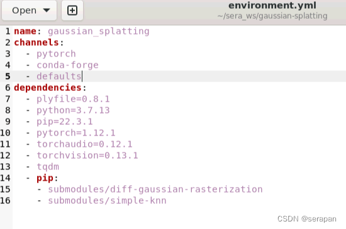Viewport: 346px width, 229px height.
Task: Click torchvision=0.13.1 on line 12
Action: (87, 156)
